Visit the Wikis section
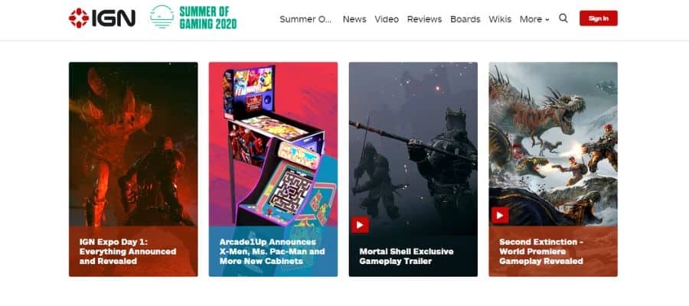 500,19
